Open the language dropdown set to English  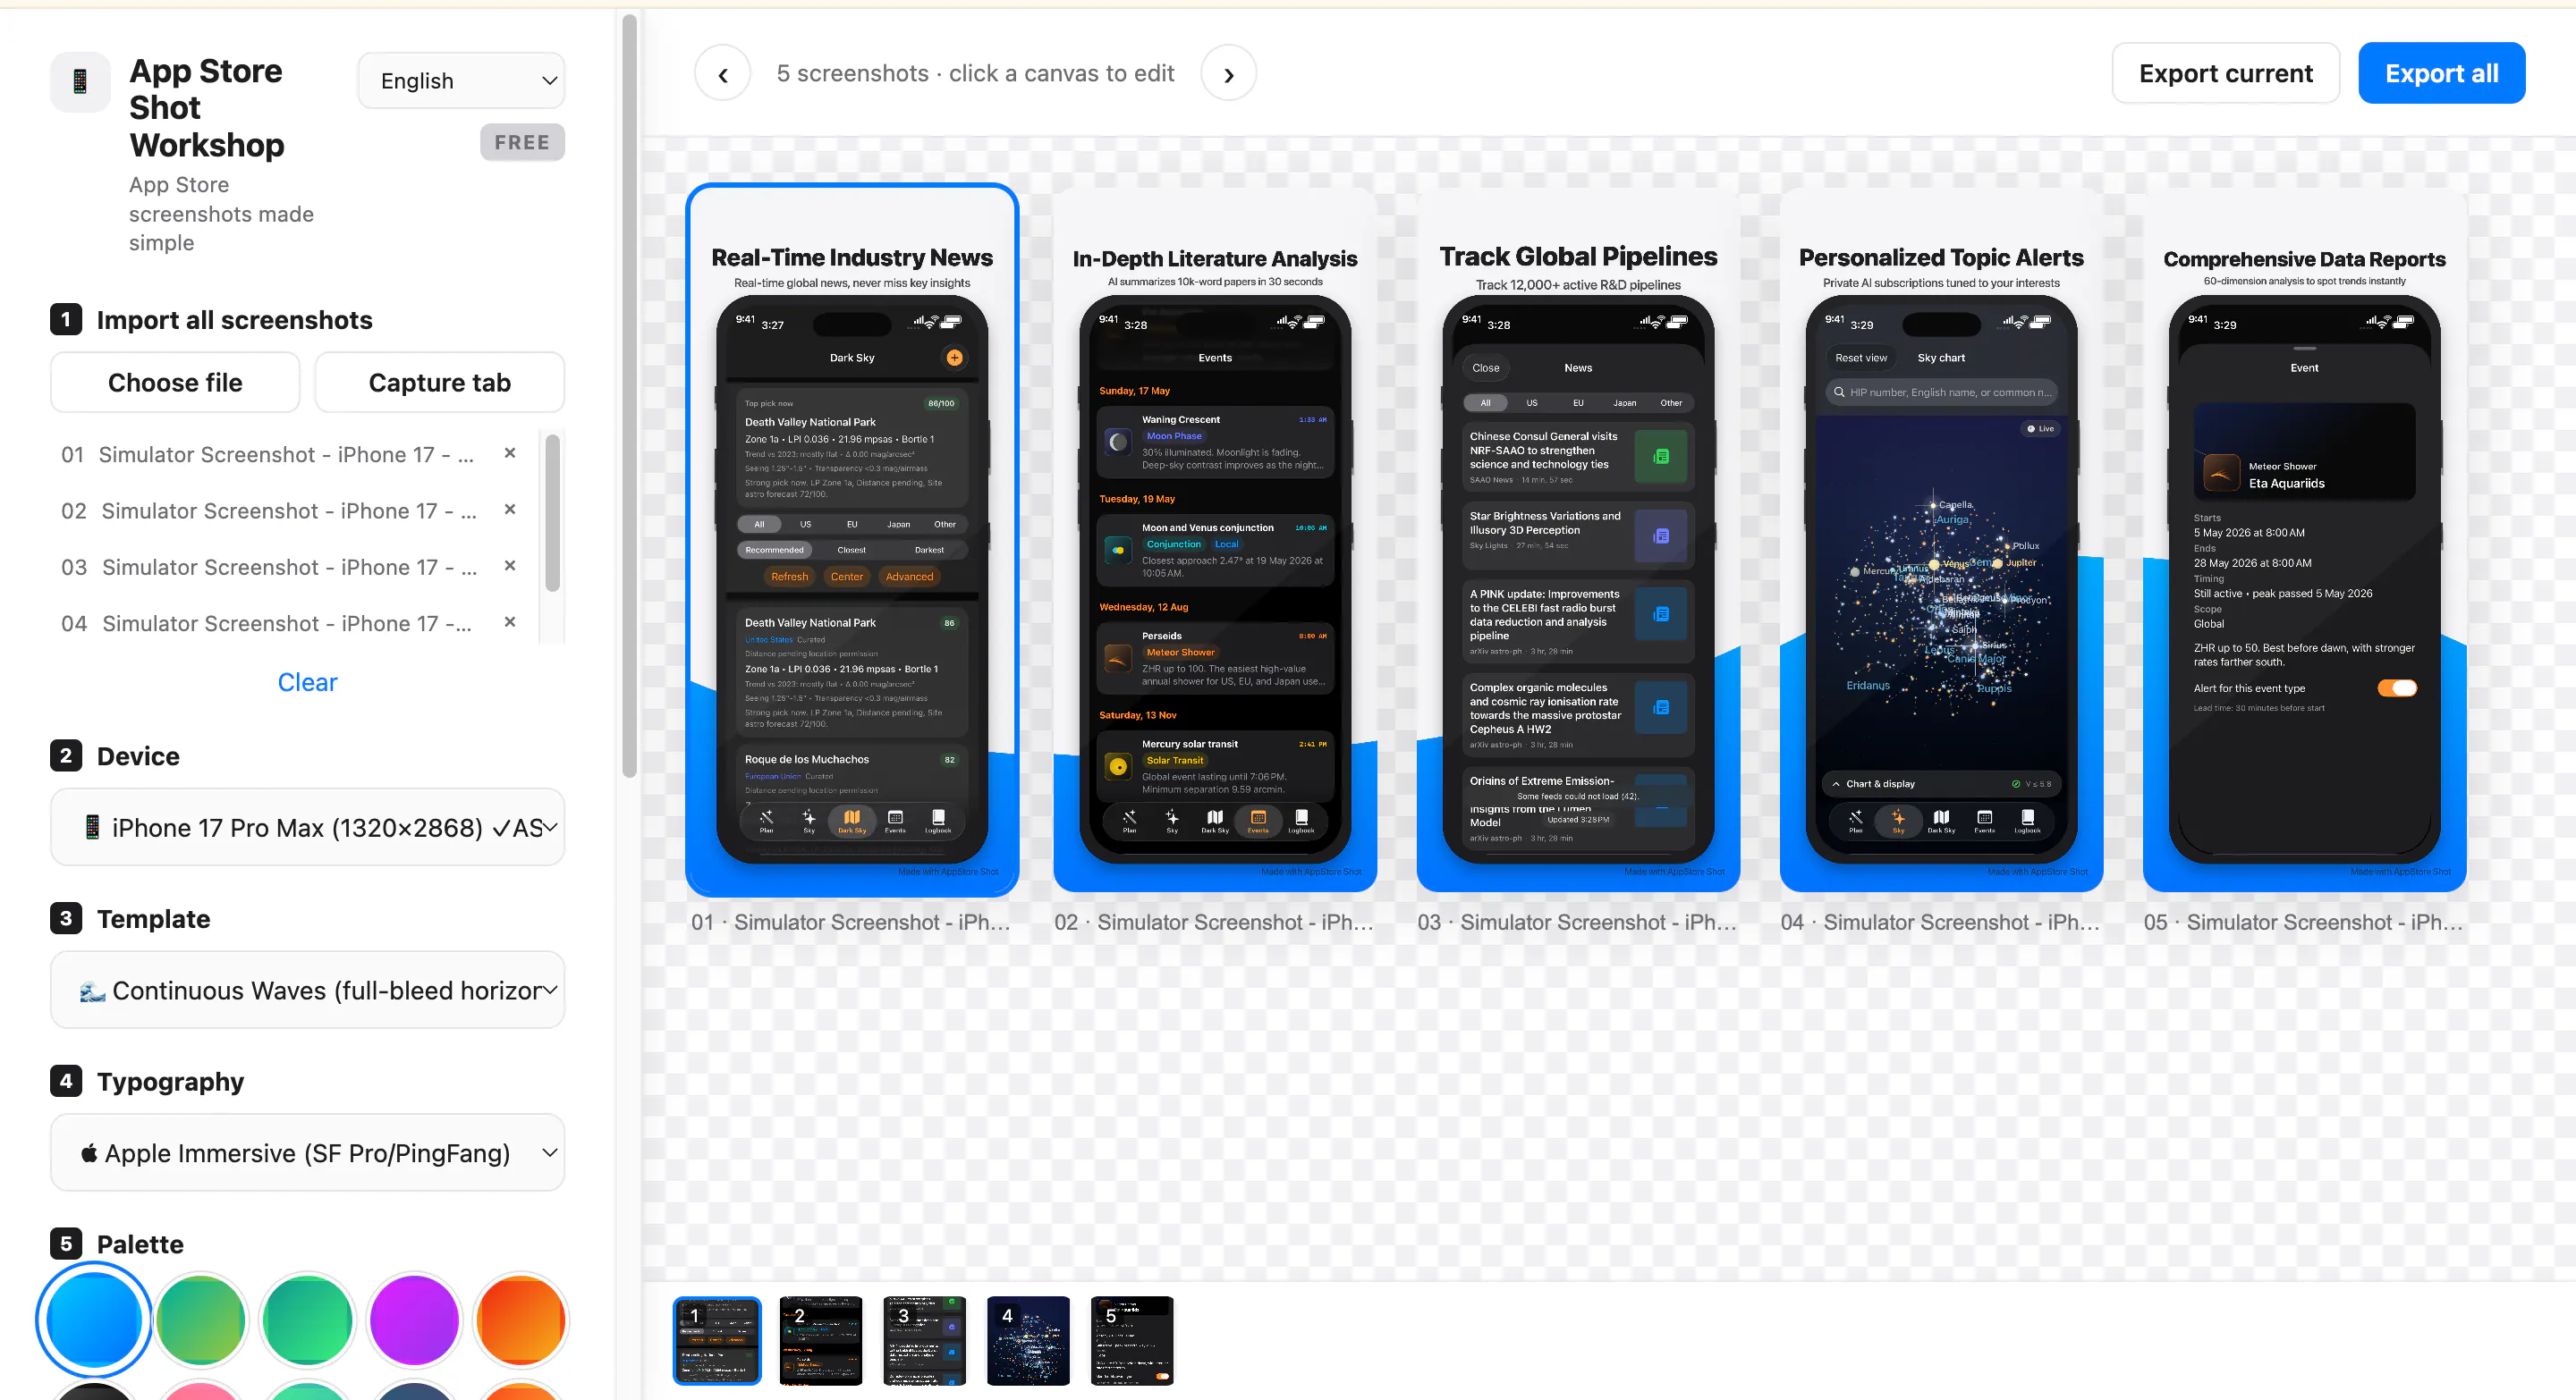pyautogui.click(x=461, y=81)
